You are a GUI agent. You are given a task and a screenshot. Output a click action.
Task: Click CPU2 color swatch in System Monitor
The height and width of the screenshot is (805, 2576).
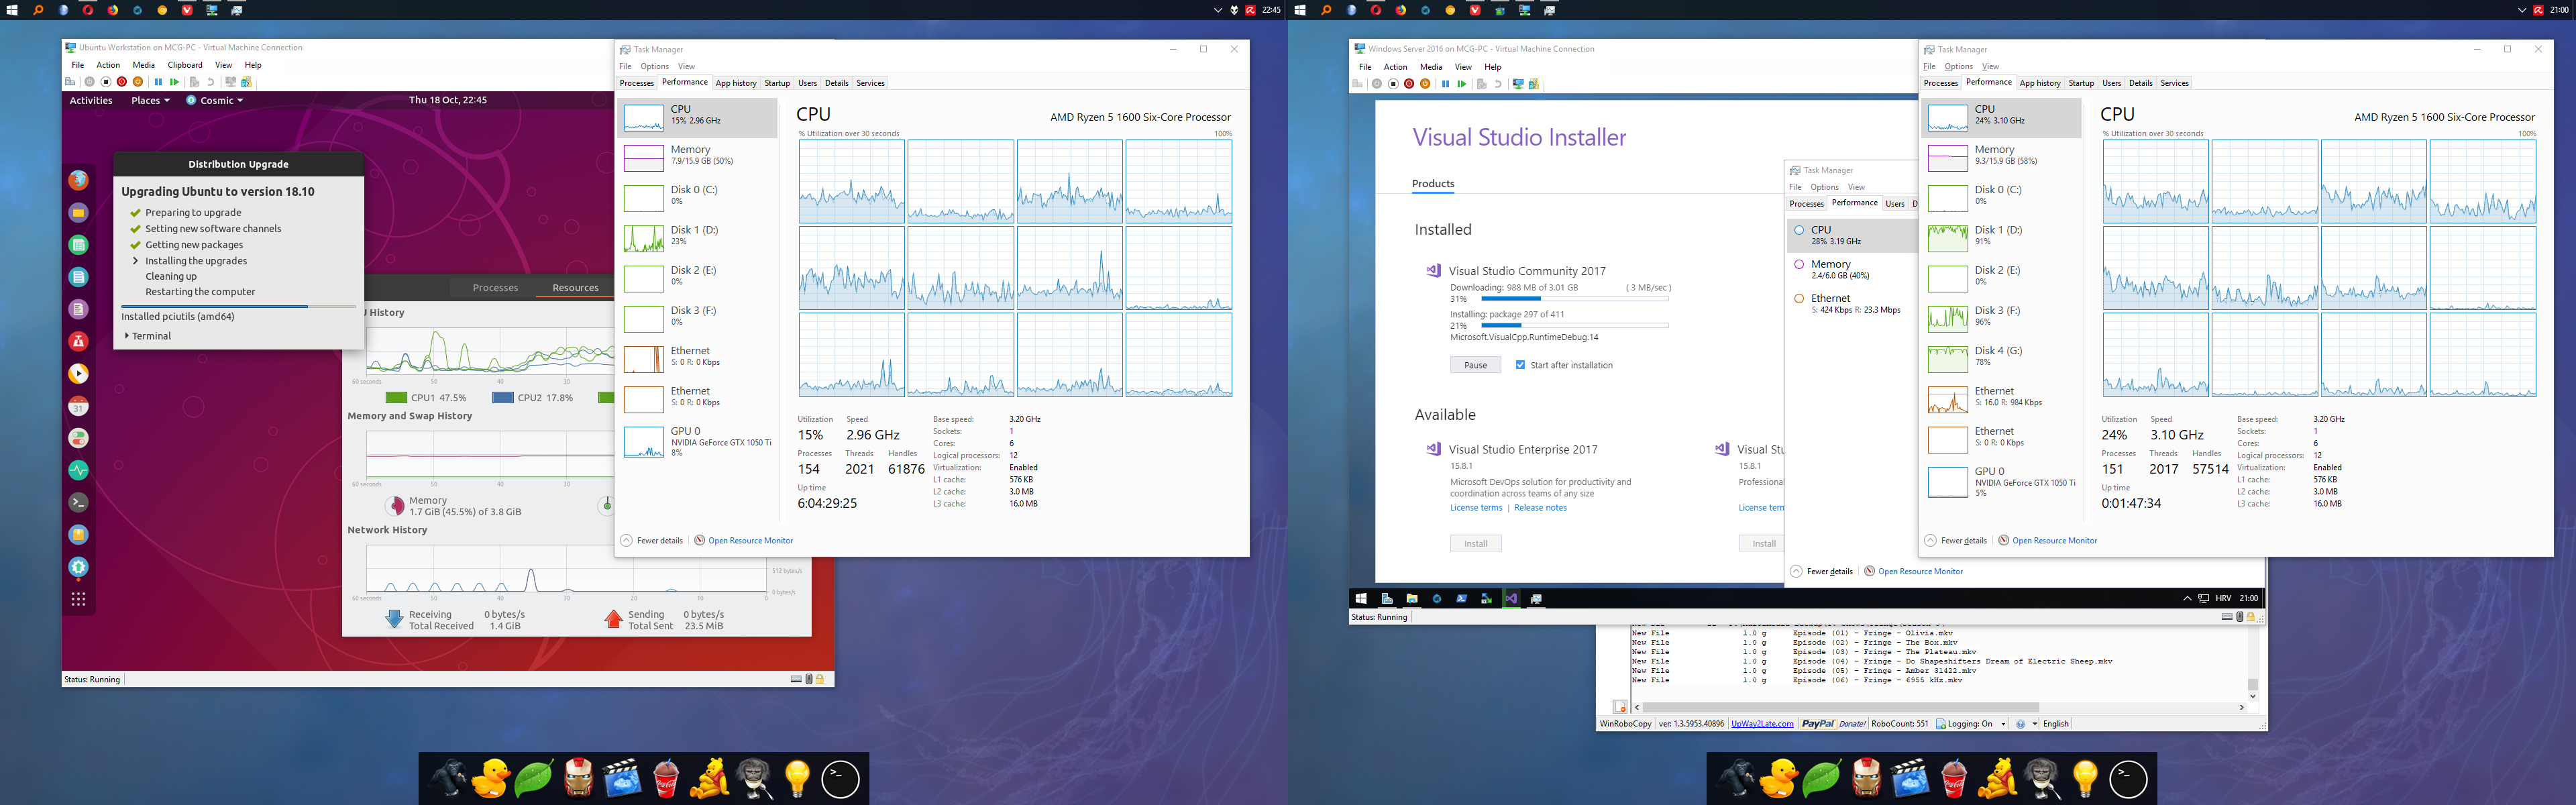(503, 398)
